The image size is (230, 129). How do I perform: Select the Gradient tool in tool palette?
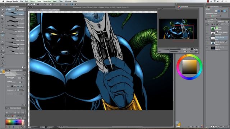coord(3,57)
